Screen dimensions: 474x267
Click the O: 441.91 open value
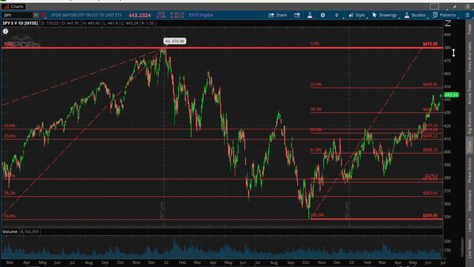(x=71, y=23)
